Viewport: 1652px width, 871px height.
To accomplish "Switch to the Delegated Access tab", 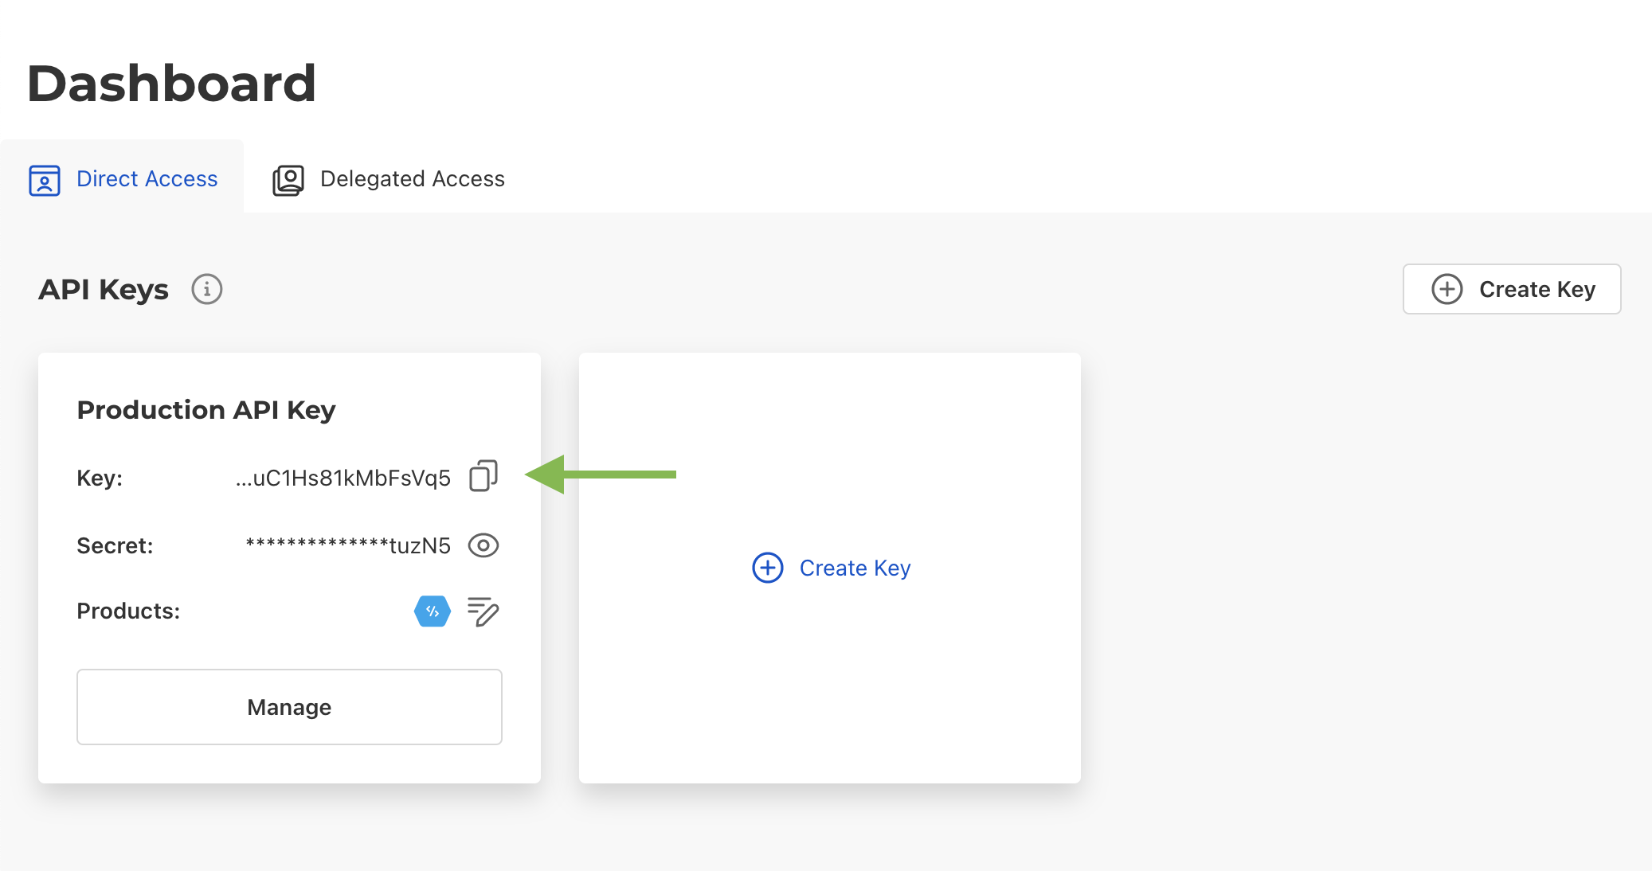I will coord(412,179).
